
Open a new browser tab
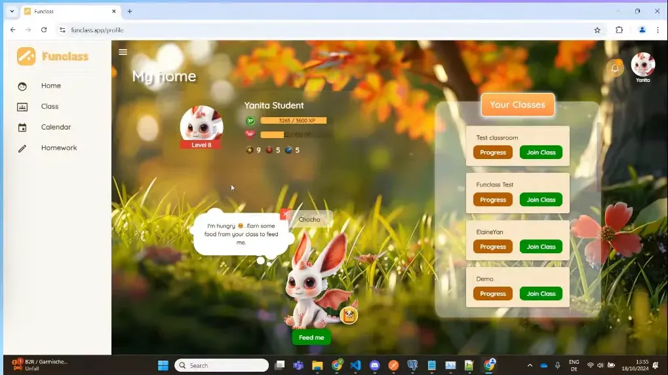coord(130,12)
